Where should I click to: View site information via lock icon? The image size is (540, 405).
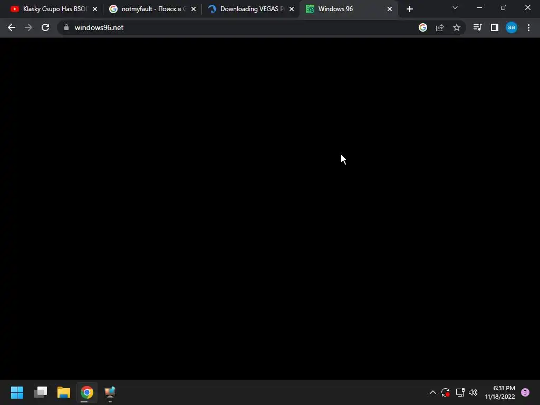(66, 27)
